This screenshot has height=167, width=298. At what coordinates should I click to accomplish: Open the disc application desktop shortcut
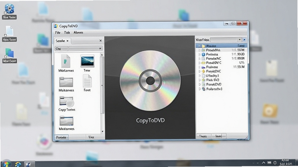[9, 11]
